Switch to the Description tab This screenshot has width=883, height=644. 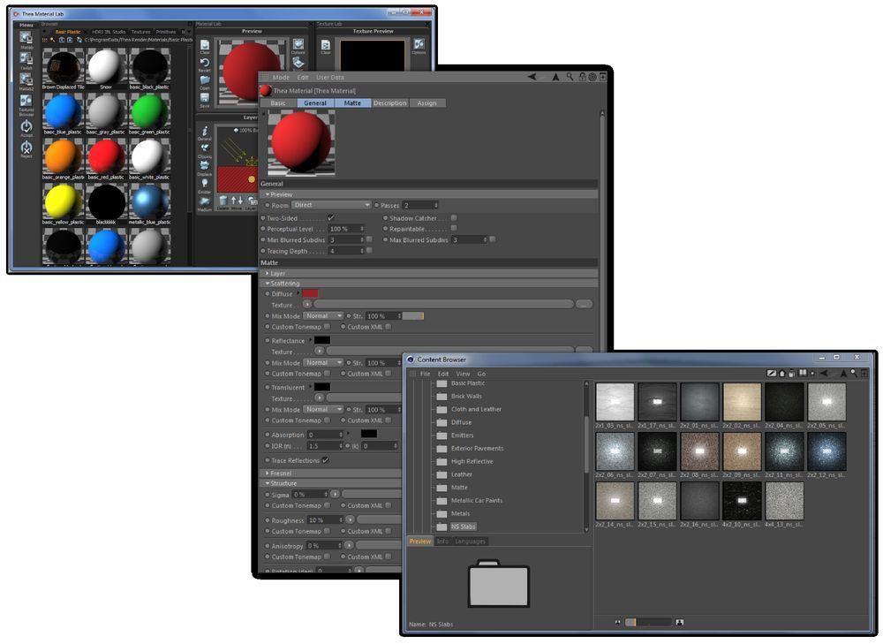389,103
